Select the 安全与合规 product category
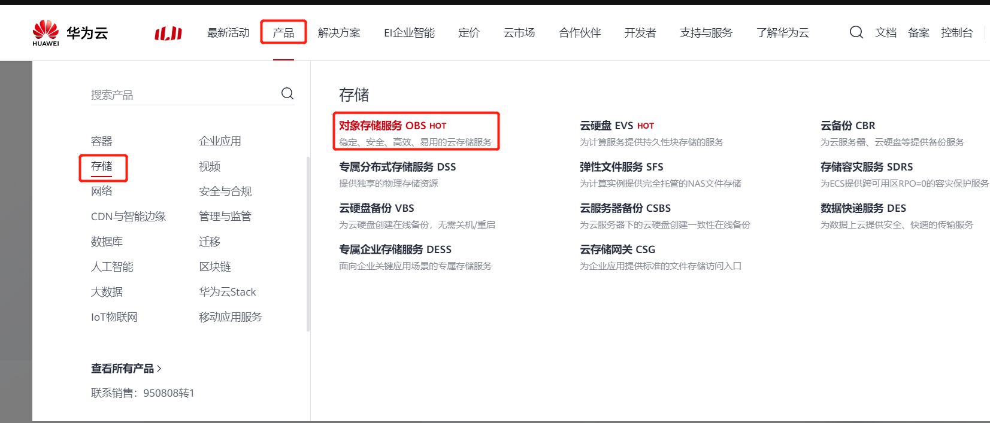The image size is (990, 423). click(x=225, y=191)
